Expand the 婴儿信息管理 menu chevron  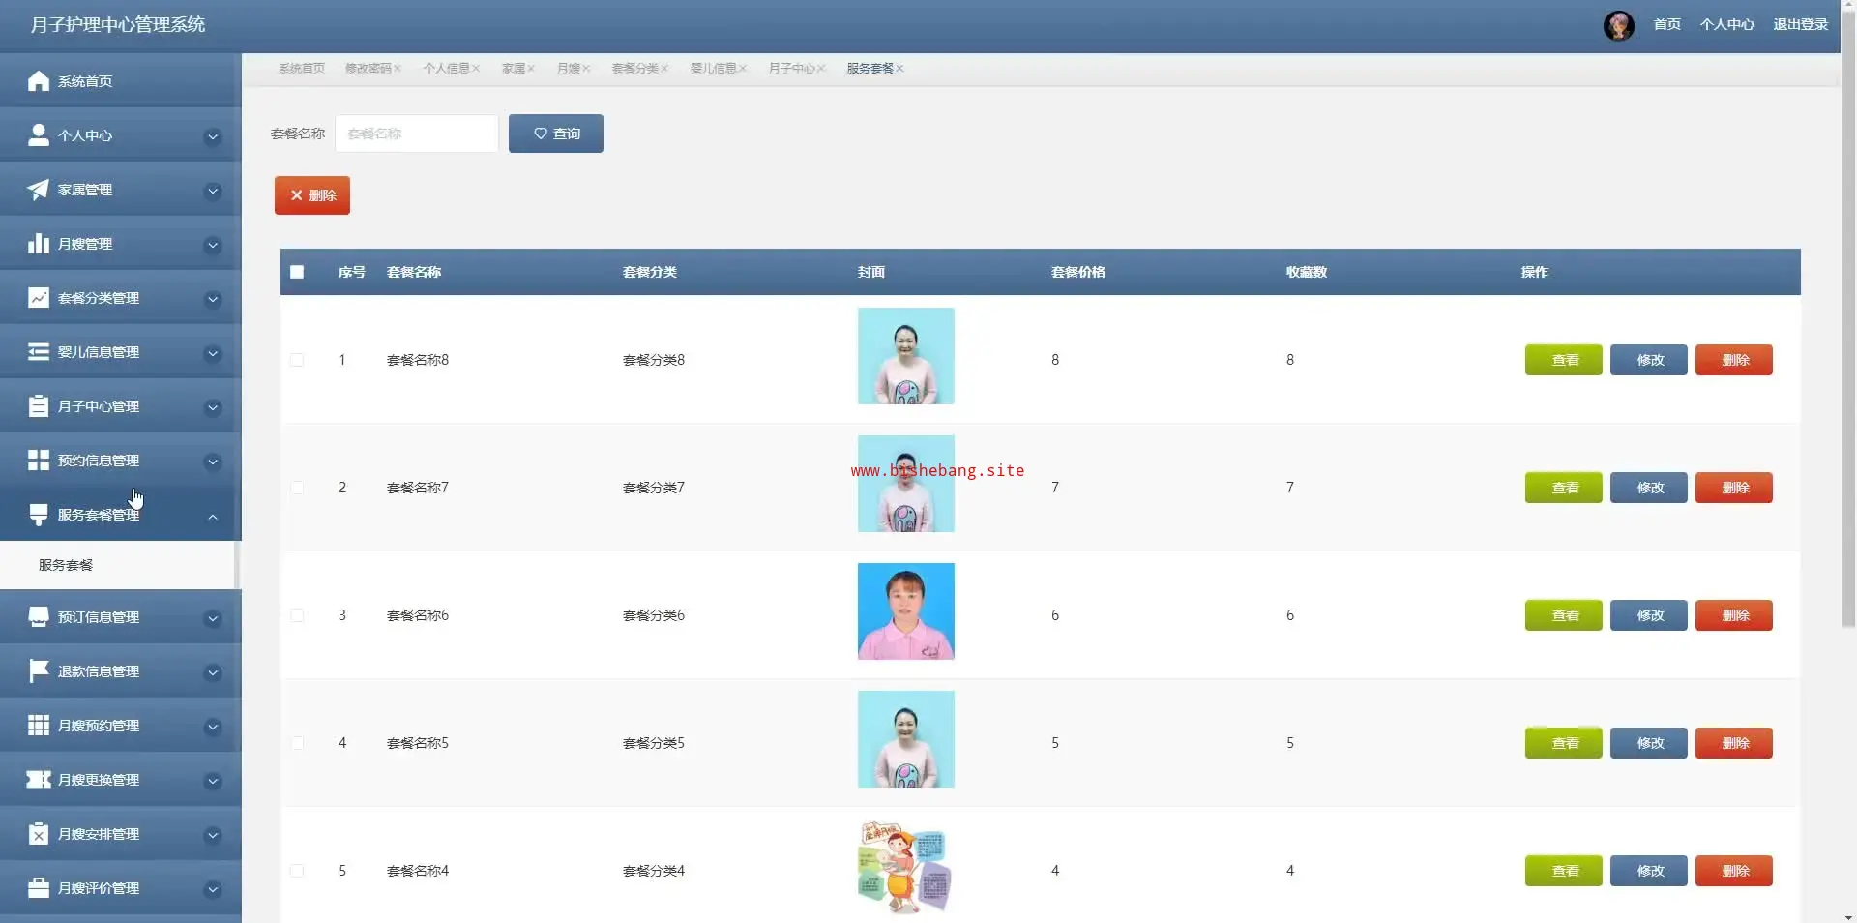click(x=213, y=354)
